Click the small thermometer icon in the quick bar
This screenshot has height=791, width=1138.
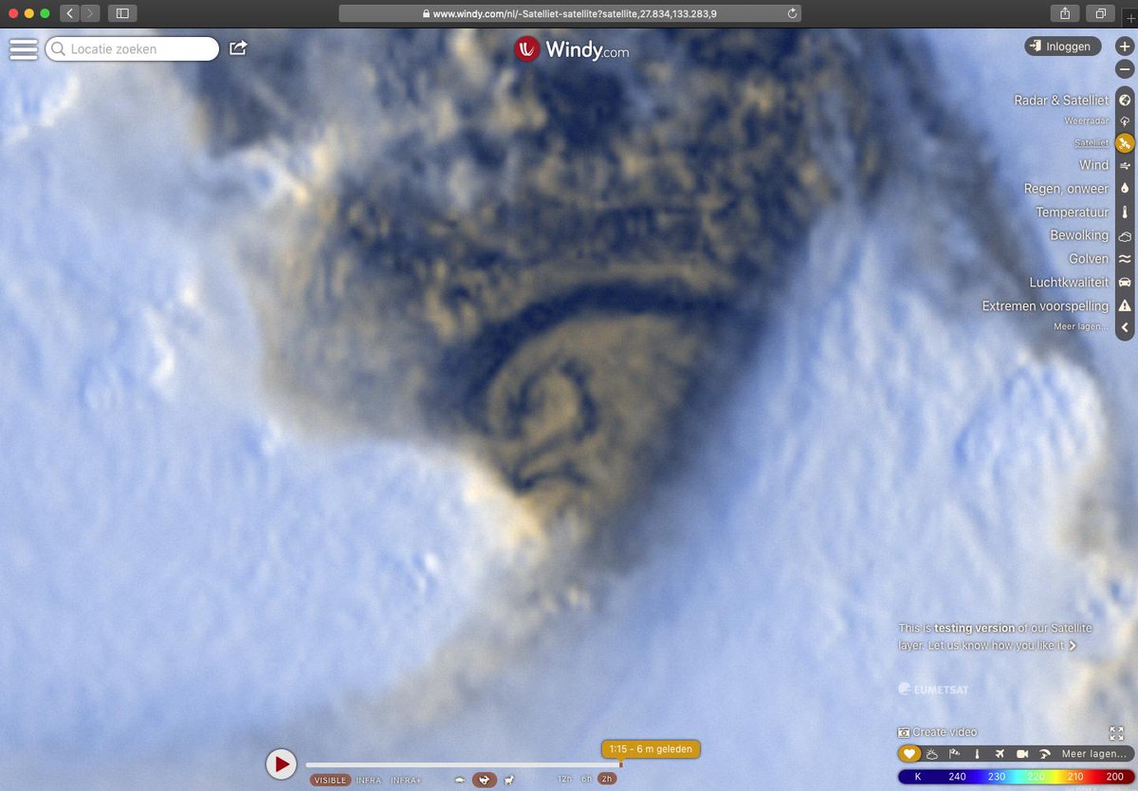pos(977,754)
